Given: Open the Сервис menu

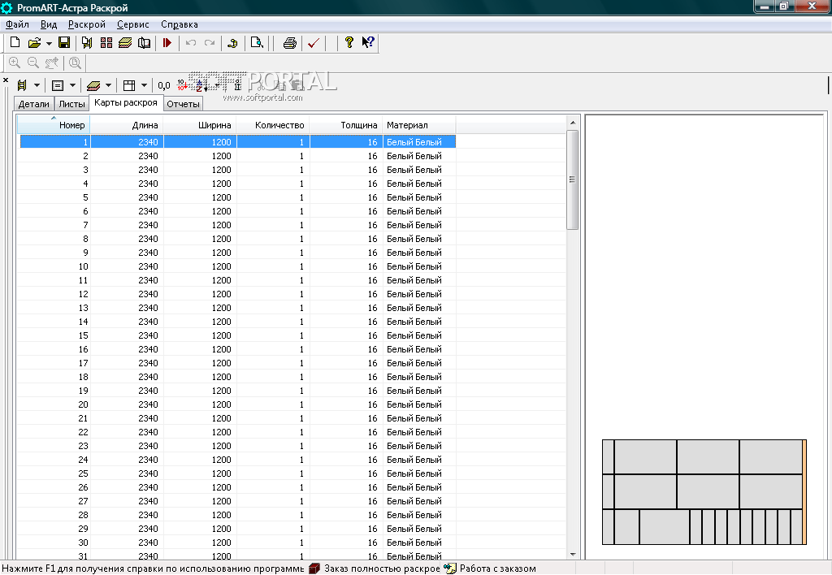Looking at the screenshot, I should tap(133, 24).
